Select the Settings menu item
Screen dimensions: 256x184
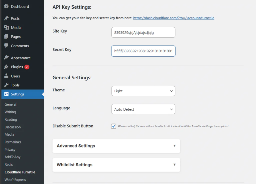point(23,94)
